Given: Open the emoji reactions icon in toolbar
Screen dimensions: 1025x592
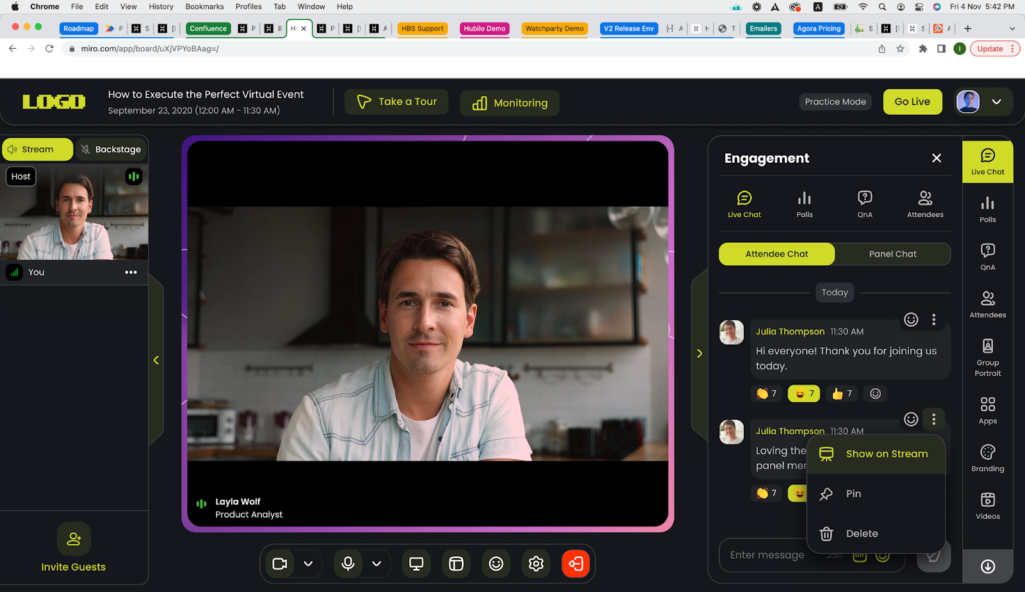Looking at the screenshot, I should [496, 564].
